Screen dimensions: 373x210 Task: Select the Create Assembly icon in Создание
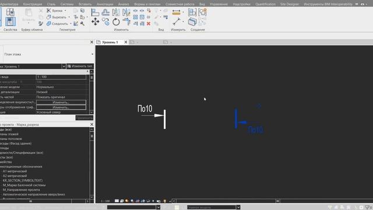pyautogui.click(x=192, y=12)
